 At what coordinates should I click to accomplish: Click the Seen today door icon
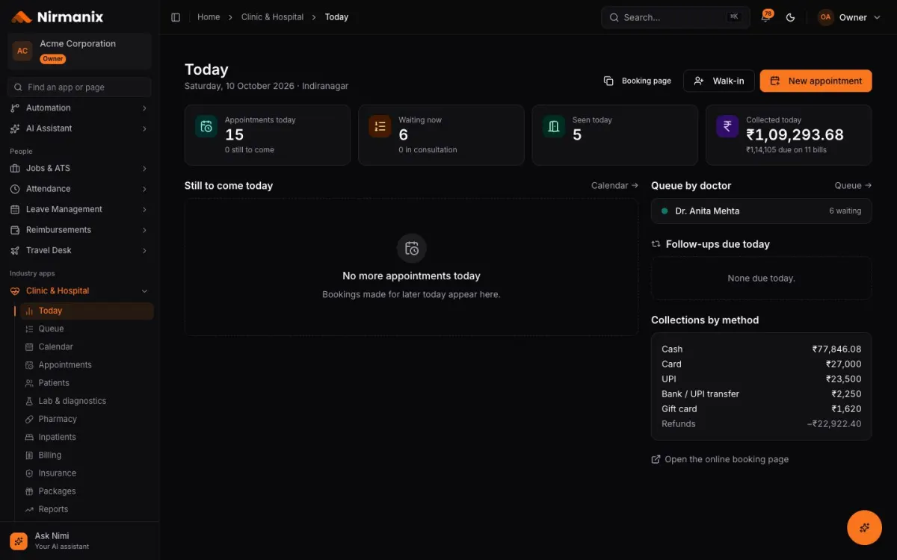tap(554, 126)
